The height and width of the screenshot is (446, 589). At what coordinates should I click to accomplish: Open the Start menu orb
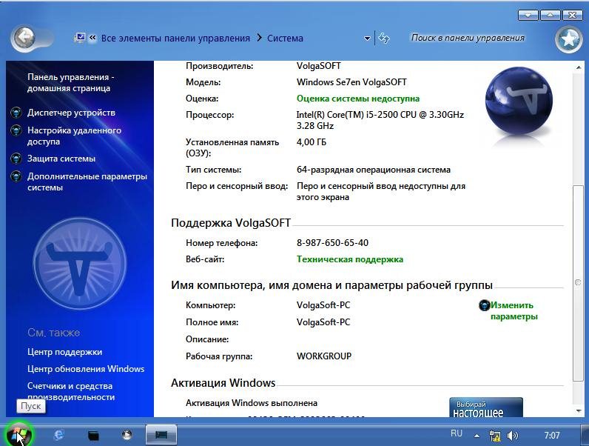click(x=18, y=434)
